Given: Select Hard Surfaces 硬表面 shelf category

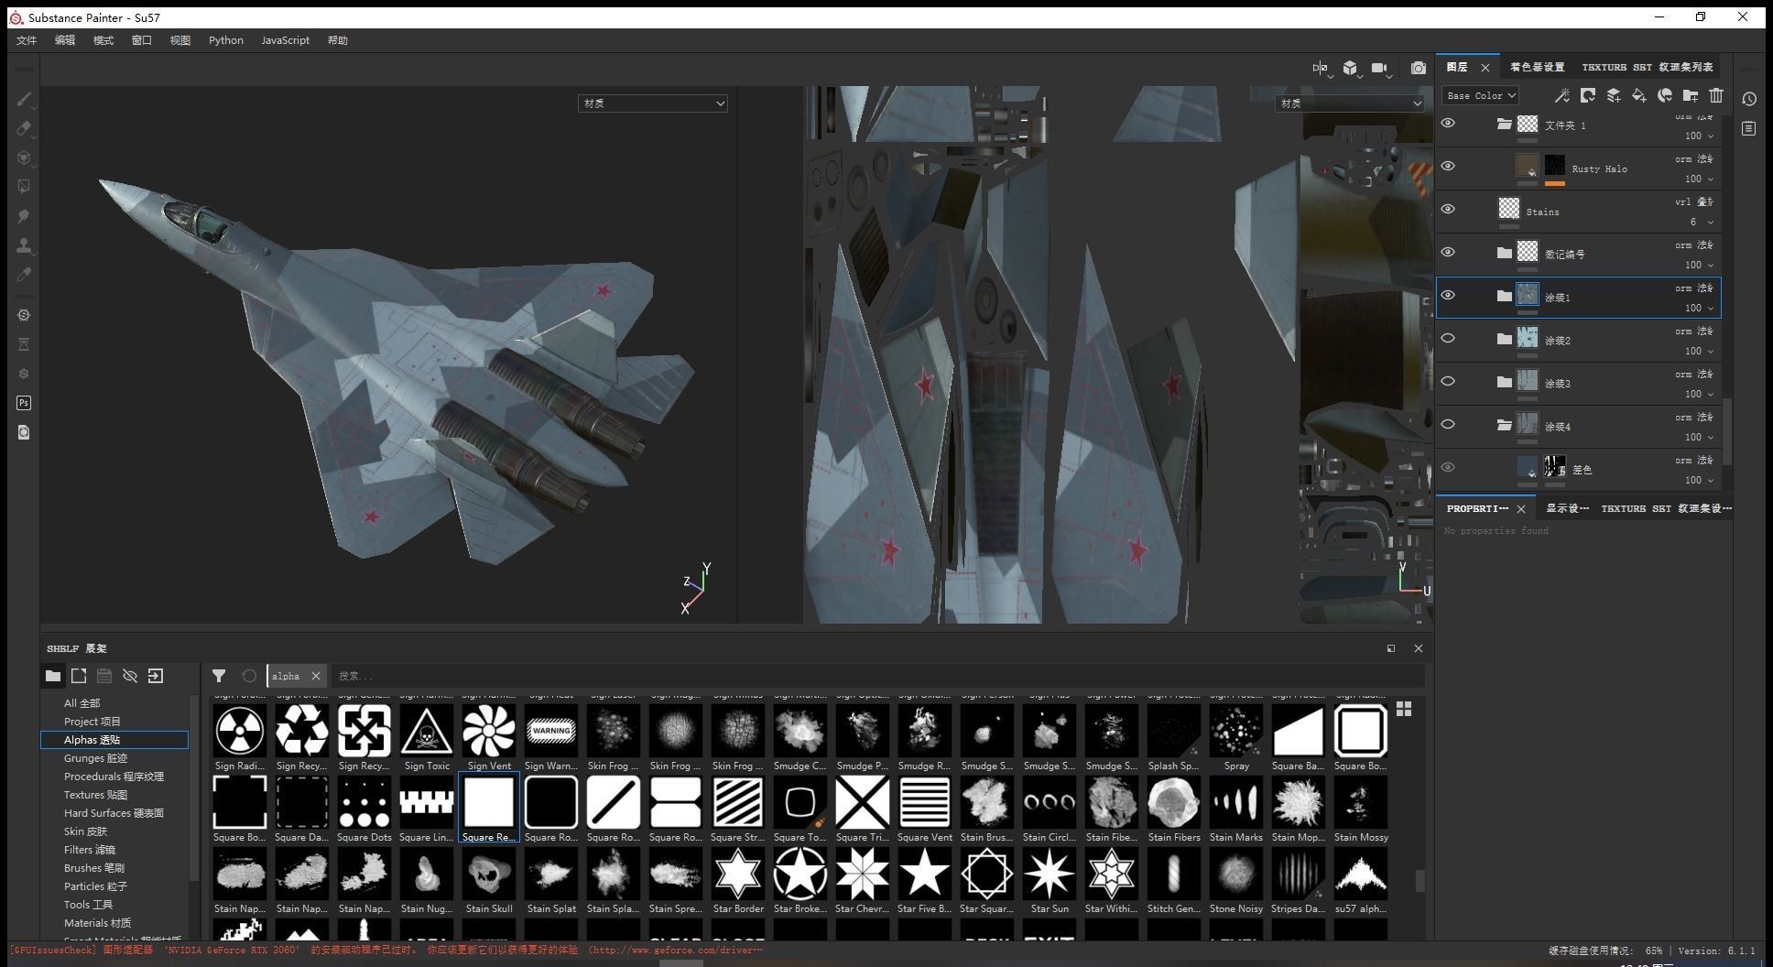Looking at the screenshot, I should click(x=114, y=813).
